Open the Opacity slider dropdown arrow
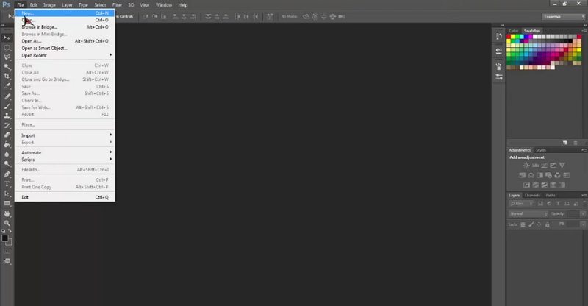The width and height of the screenshot is (588, 306). (583, 213)
